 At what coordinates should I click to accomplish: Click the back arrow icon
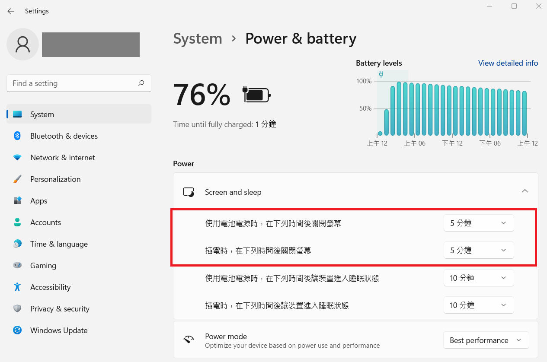tap(11, 11)
